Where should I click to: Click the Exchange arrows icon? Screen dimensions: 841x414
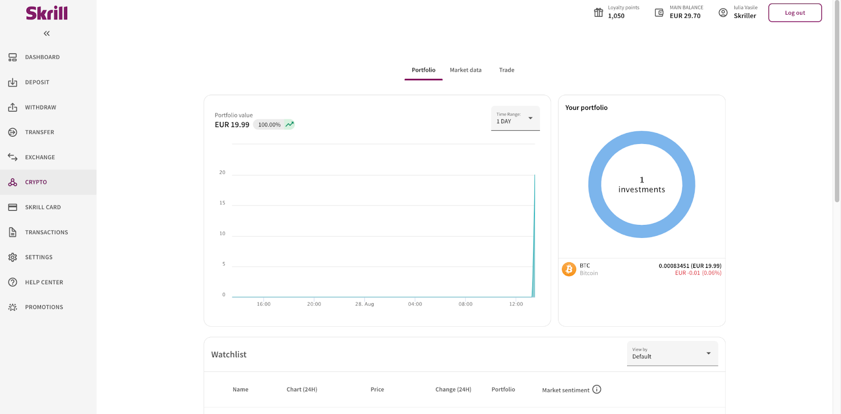(x=13, y=157)
